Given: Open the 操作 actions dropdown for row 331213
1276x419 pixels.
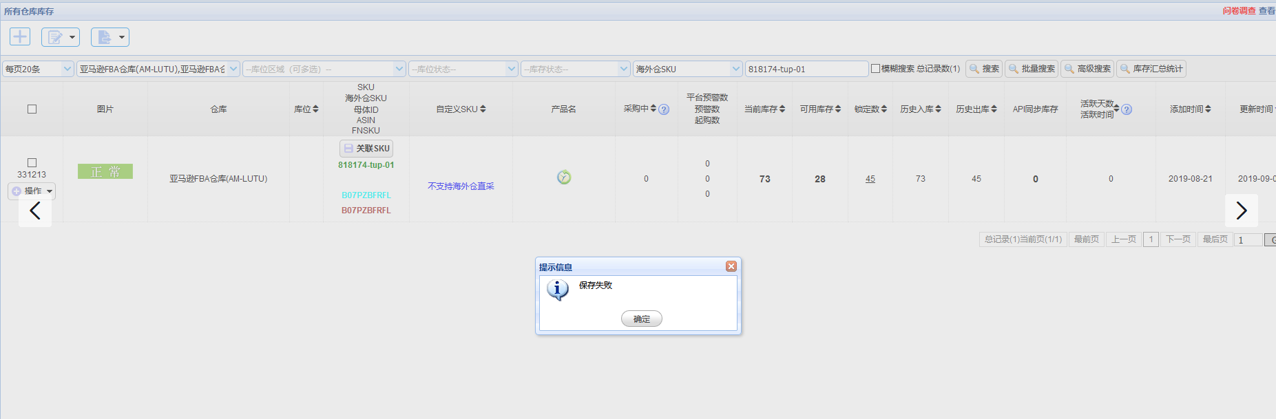Looking at the screenshot, I should pos(32,191).
